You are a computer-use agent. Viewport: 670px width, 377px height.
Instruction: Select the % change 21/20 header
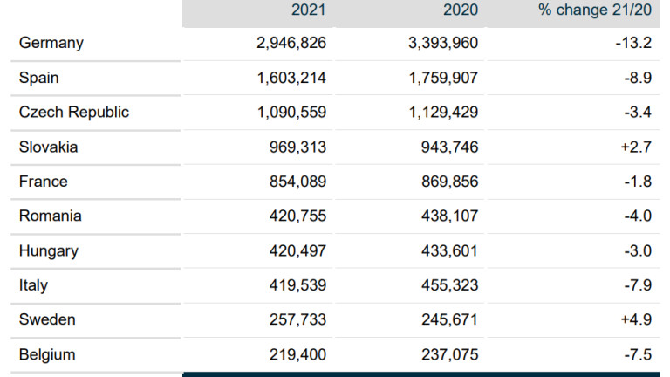click(x=595, y=10)
